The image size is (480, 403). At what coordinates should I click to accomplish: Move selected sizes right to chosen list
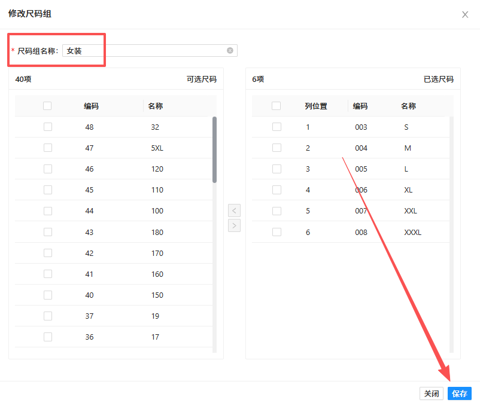pos(235,225)
